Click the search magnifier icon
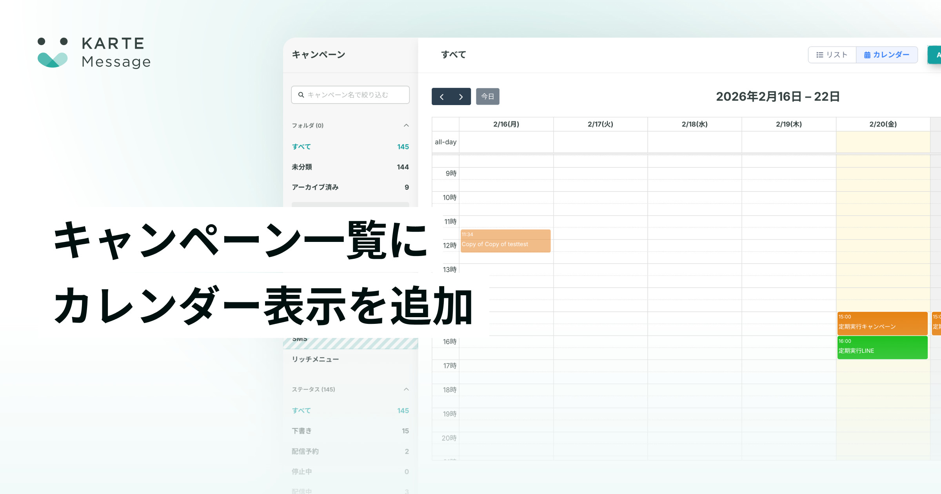Viewport: 941px width, 494px height. tap(301, 95)
